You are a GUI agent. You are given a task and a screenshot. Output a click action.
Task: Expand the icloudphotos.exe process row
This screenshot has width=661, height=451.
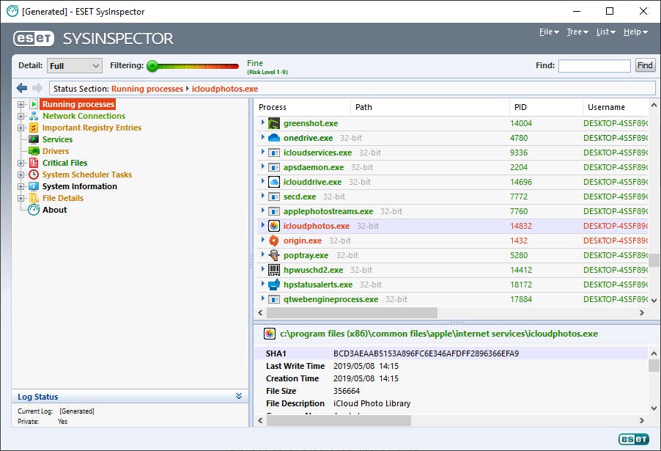[x=262, y=226]
